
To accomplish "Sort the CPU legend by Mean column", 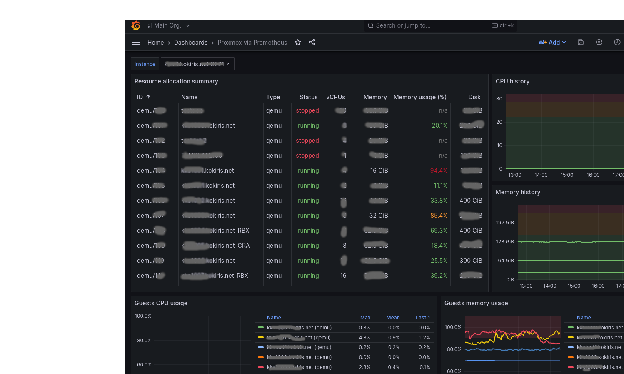I will 393,318.
